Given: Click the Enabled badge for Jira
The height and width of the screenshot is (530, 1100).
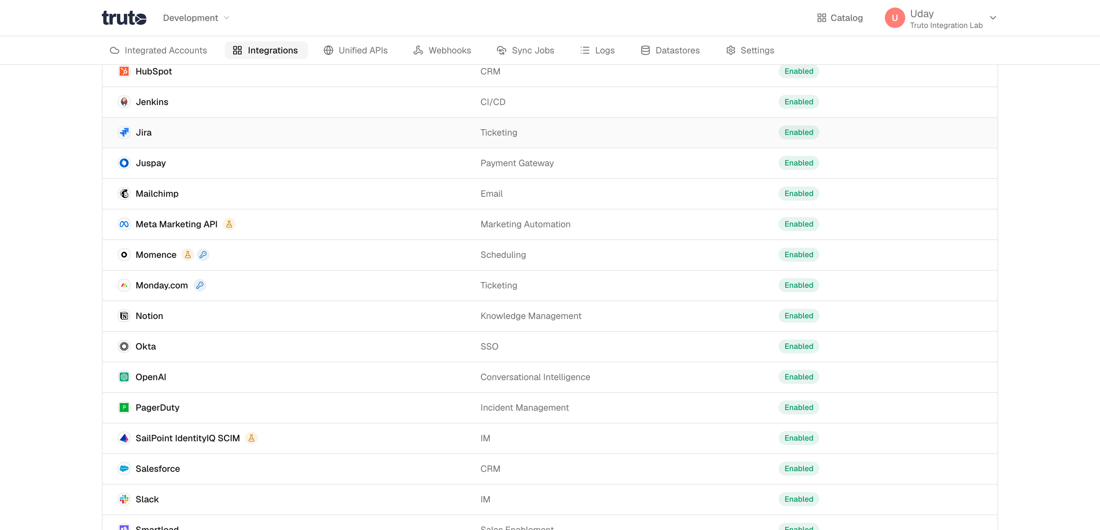Looking at the screenshot, I should point(799,132).
